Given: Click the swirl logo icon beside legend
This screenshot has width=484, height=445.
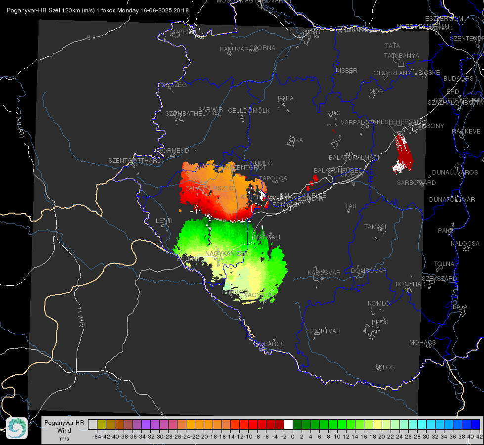Looking at the screenshot, I should [17, 428].
